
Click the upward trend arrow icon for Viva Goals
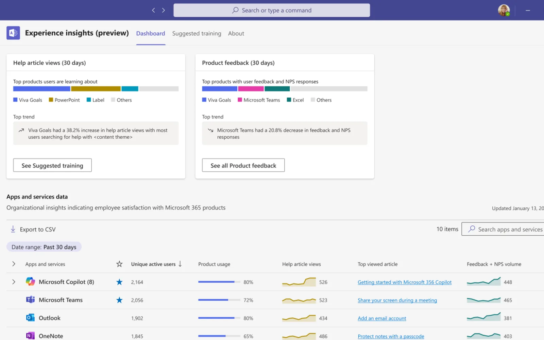tap(21, 130)
